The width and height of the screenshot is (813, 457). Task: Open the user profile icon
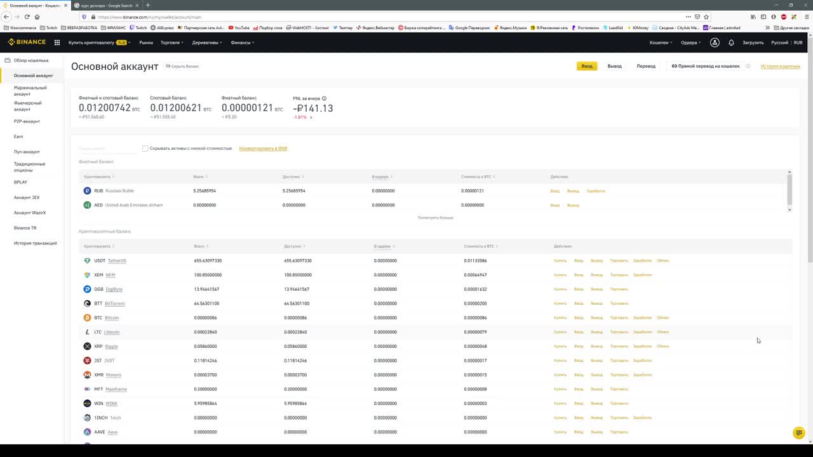715,43
